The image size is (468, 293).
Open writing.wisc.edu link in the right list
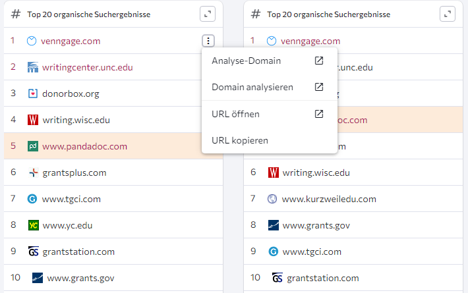coord(316,173)
